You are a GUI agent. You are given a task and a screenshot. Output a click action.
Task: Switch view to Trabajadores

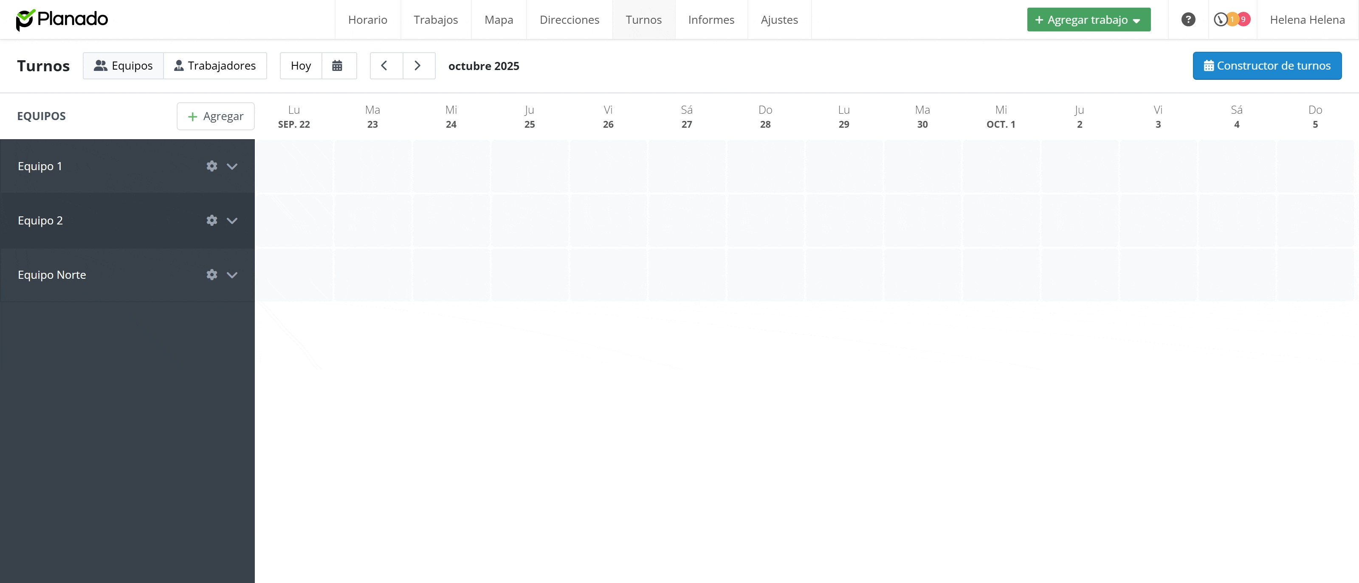pos(215,66)
